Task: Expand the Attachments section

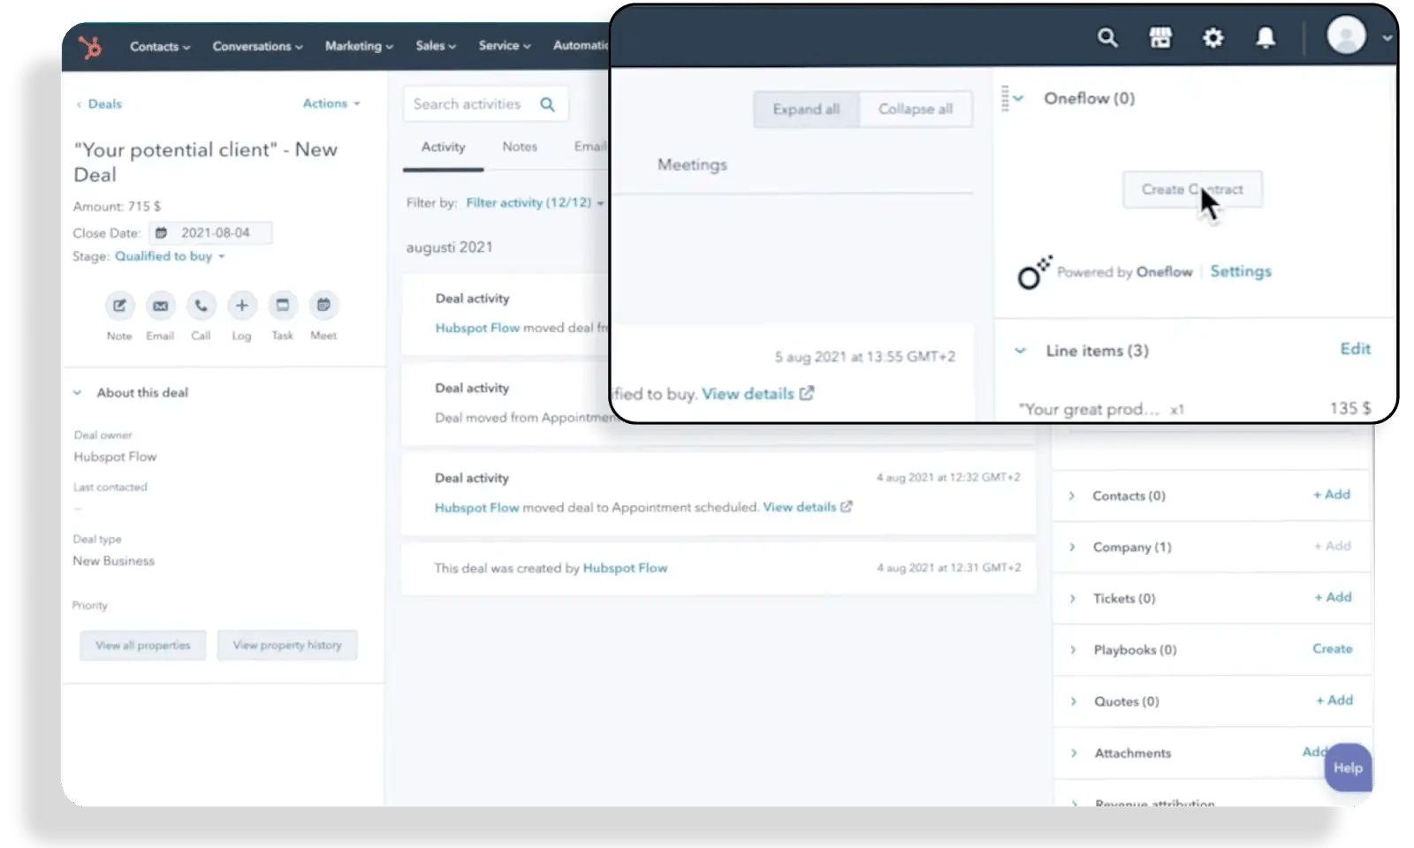Action: click(1075, 753)
